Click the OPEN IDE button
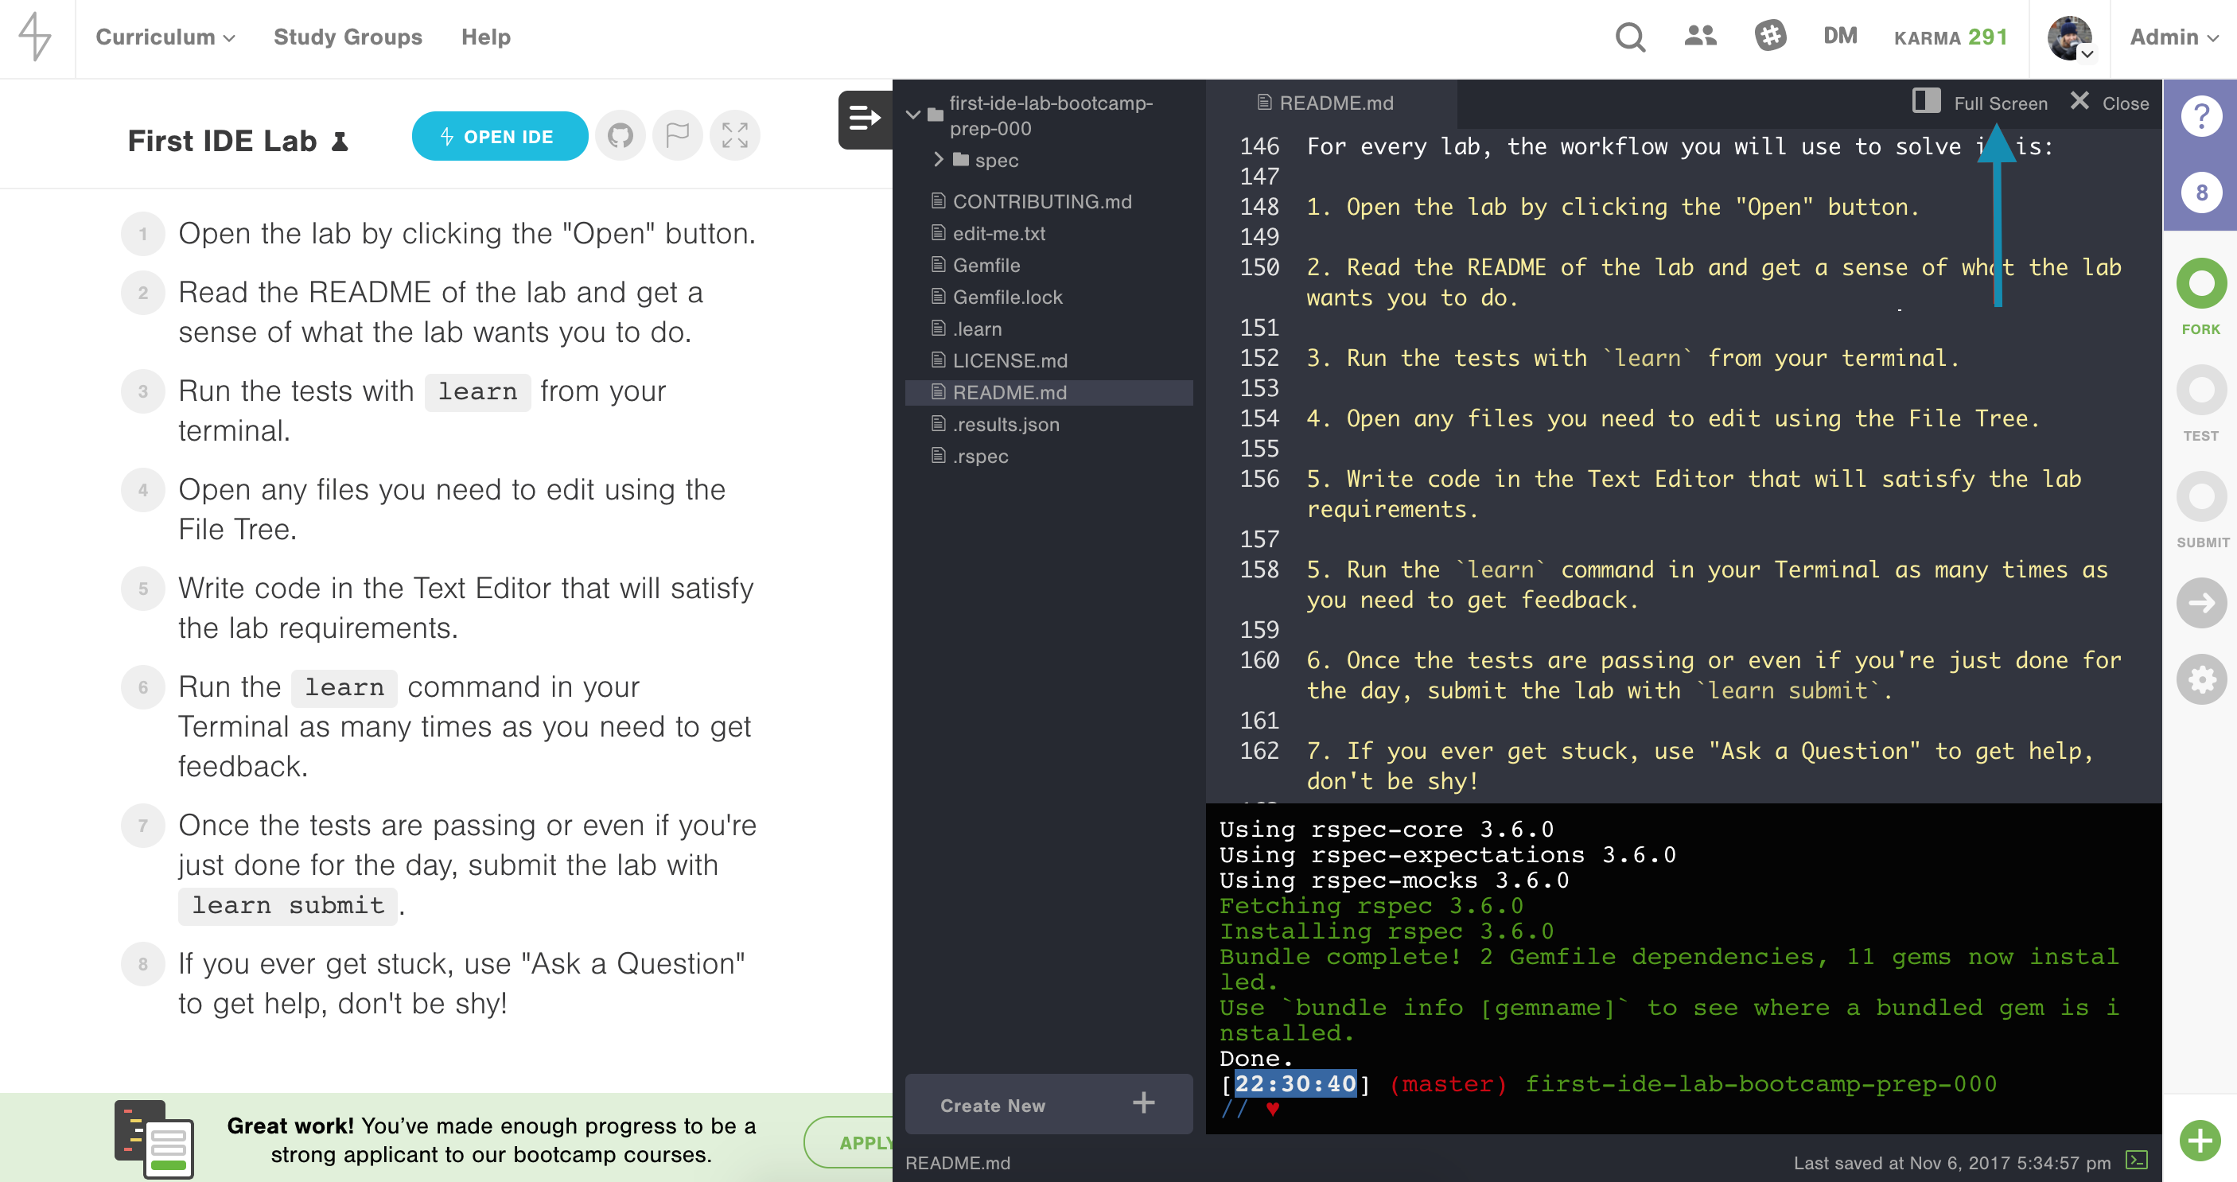The image size is (2237, 1182). 499,136
